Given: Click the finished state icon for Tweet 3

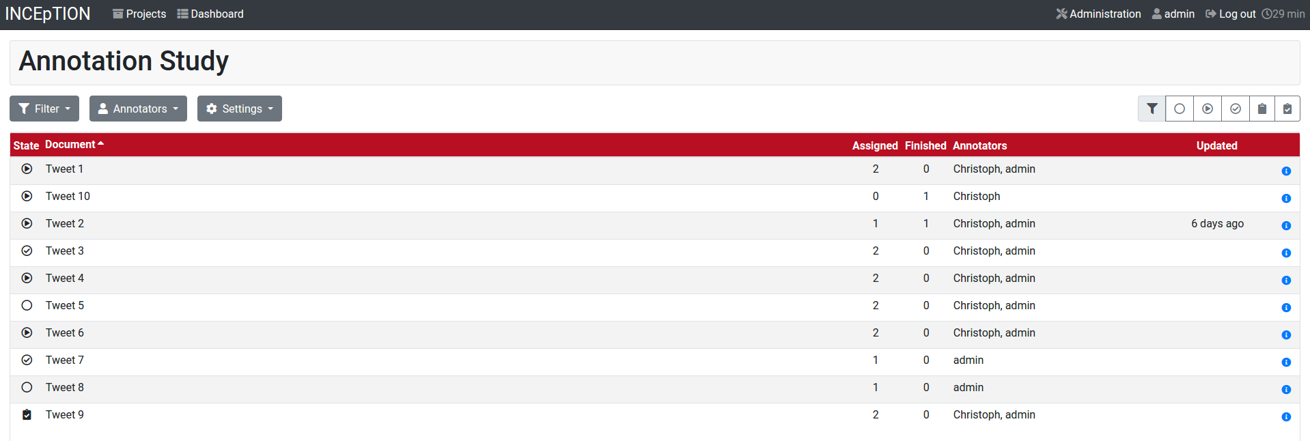Looking at the screenshot, I should coord(27,251).
